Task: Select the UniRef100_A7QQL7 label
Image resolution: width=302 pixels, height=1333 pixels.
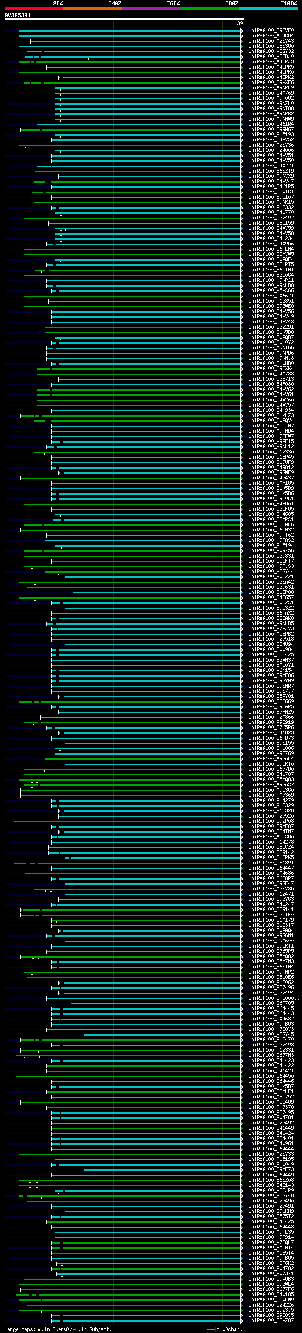Action: click(271, 1242)
